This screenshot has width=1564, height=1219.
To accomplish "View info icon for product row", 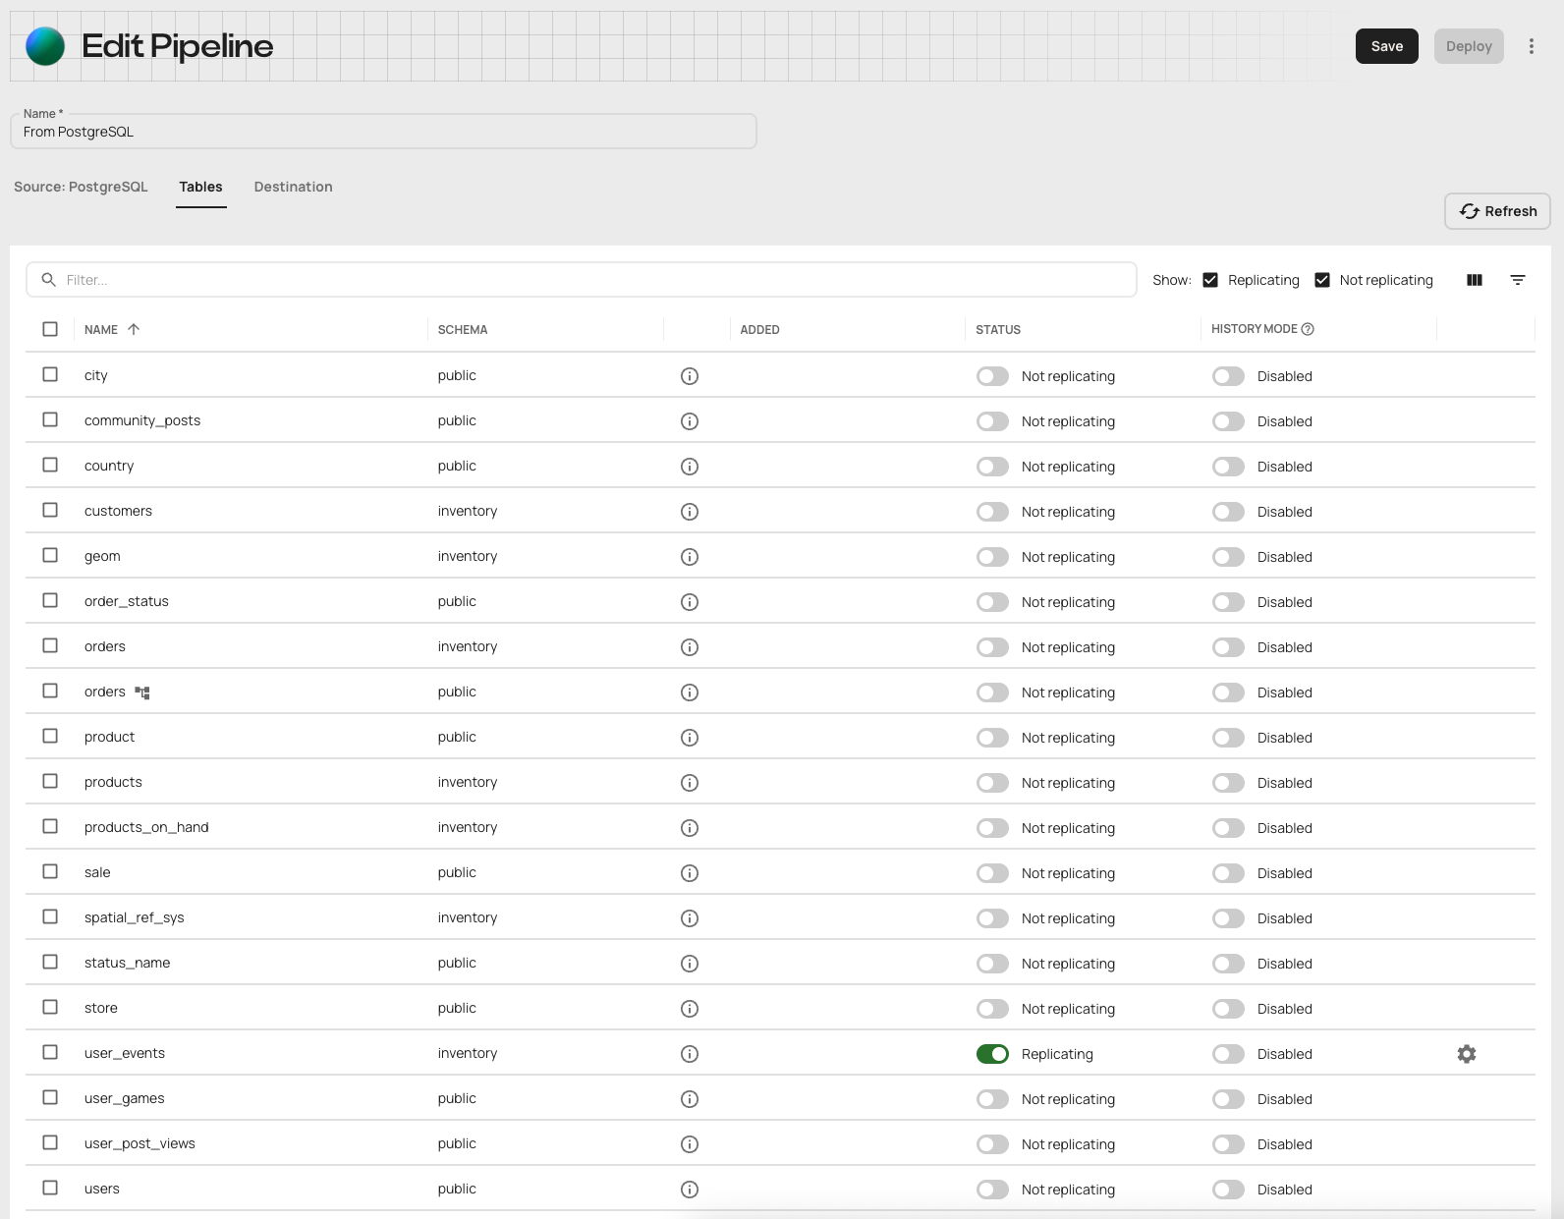I will [x=690, y=738].
